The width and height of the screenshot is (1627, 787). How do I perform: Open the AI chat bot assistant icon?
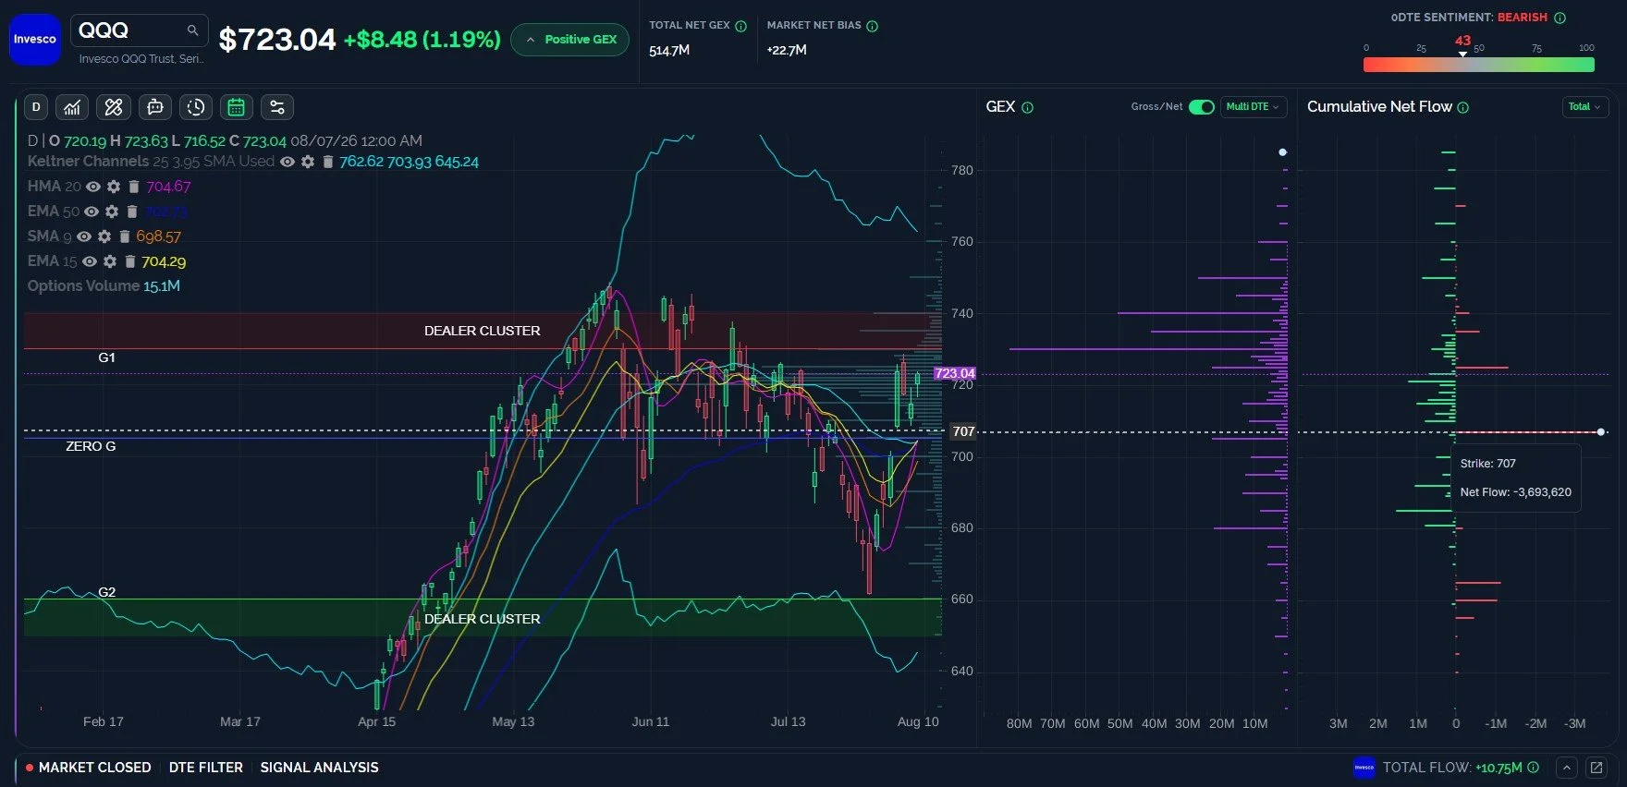(155, 107)
